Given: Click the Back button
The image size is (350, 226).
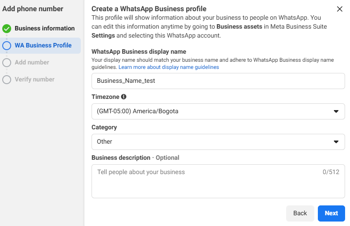Looking at the screenshot, I should (300, 213).
